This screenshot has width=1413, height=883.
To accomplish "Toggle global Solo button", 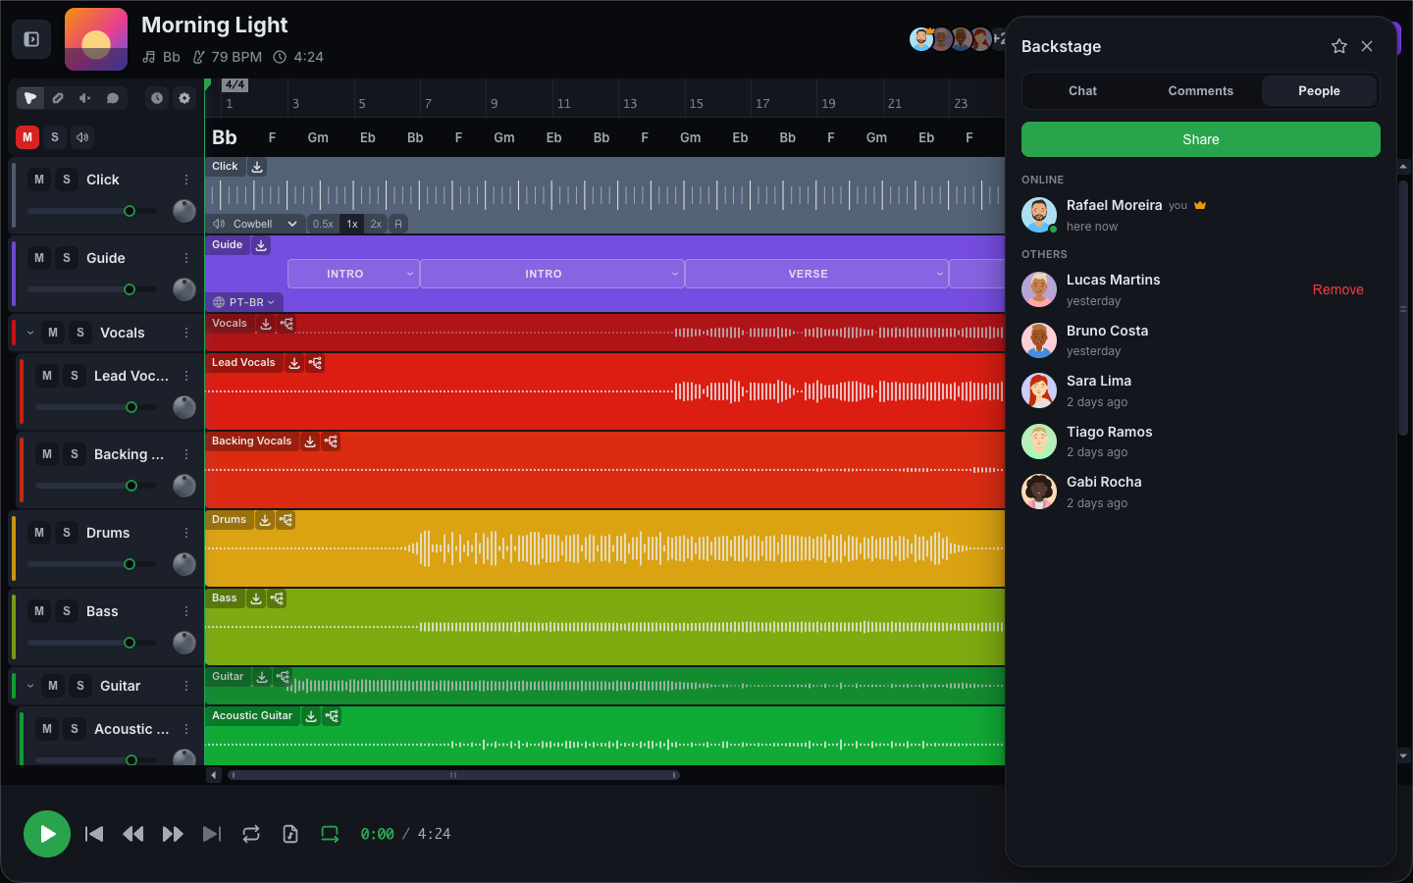I will pyautogui.click(x=55, y=137).
